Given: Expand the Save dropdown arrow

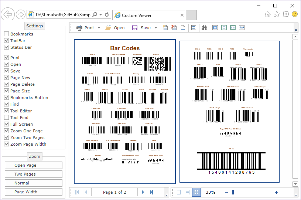Looking at the screenshot, I should click(x=156, y=28).
